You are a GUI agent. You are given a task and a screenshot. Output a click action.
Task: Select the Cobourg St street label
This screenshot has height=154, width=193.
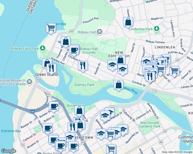[x=129, y=115]
